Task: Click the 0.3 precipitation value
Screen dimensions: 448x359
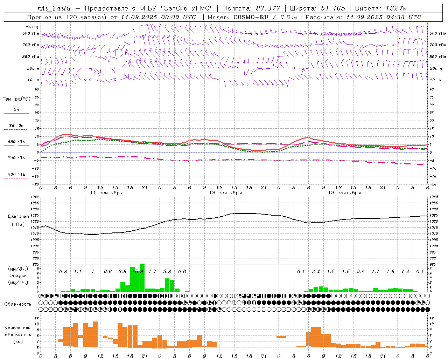Action: (x=63, y=271)
